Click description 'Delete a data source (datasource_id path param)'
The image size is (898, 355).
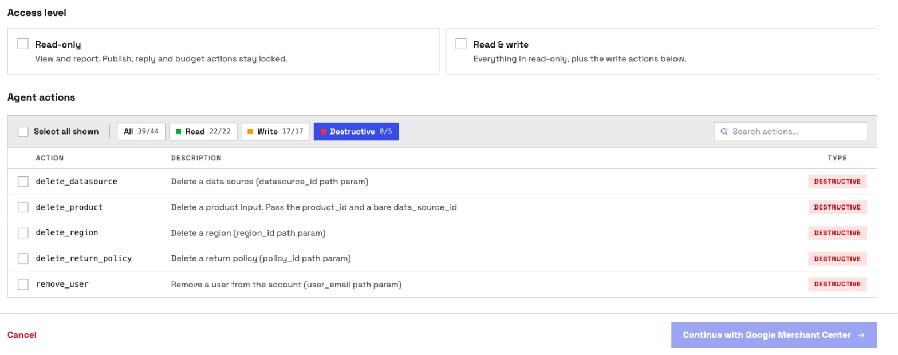pyautogui.click(x=269, y=182)
